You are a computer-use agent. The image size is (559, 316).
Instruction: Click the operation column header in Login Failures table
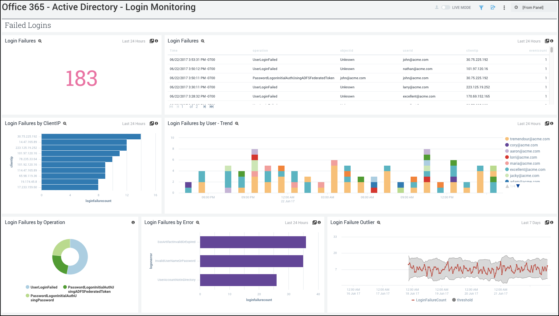click(x=260, y=50)
